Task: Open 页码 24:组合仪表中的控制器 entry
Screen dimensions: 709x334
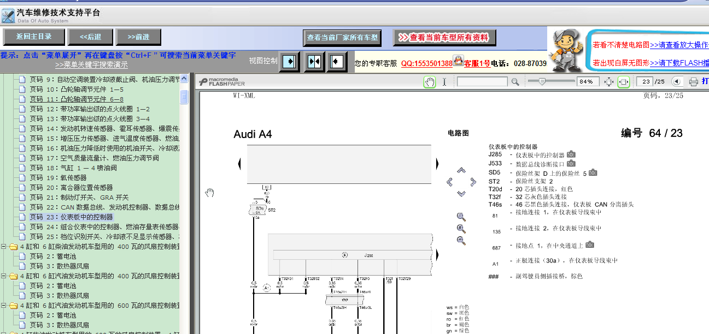Action: click(x=104, y=226)
